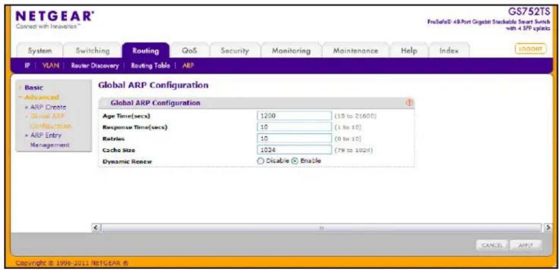Click the LOGOUT button

pos(530,49)
